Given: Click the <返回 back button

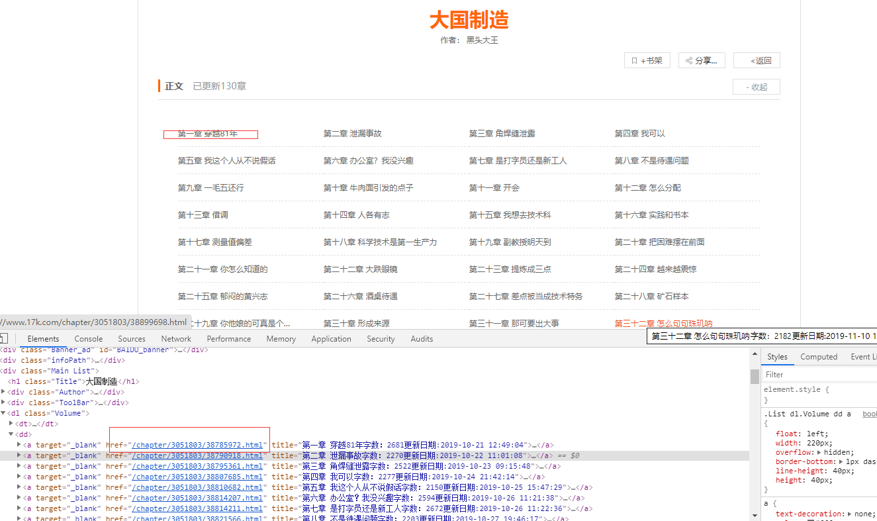Looking at the screenshot, I should tap(757, 60).
